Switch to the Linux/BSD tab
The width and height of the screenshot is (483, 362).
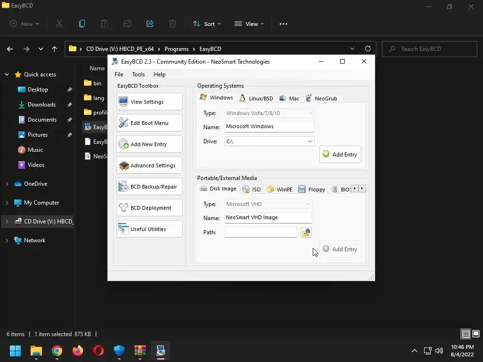click(x=256, y=99)
